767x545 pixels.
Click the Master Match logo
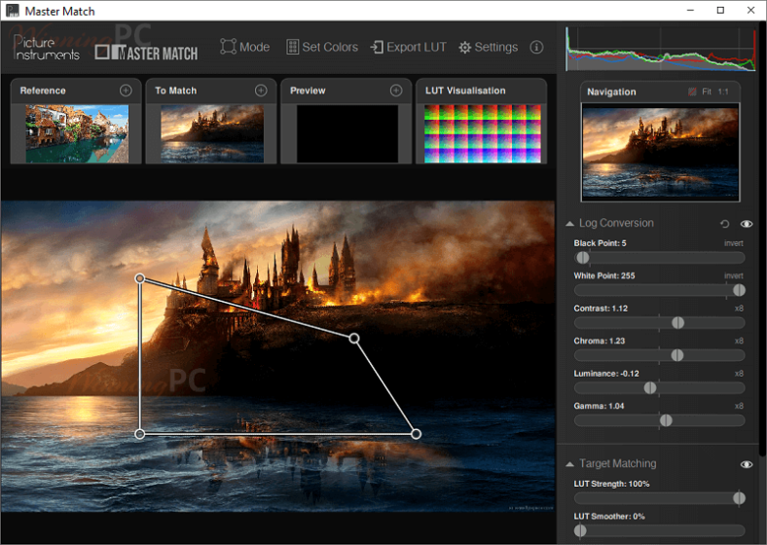146,53
